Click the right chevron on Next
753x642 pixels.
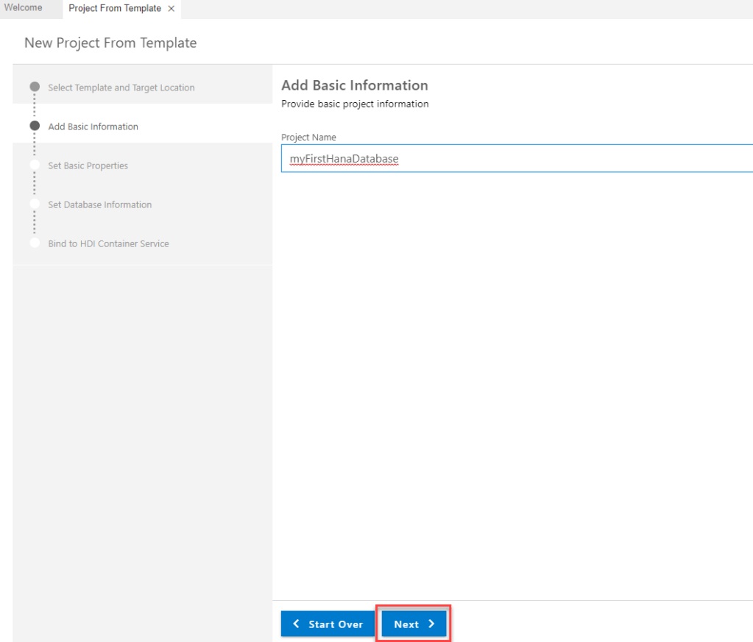tap(432, 624)
